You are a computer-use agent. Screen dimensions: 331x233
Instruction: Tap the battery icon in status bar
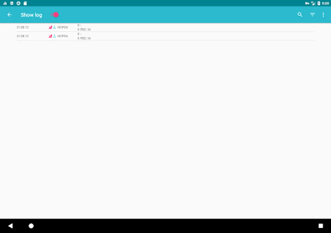[x=319, y=3]
